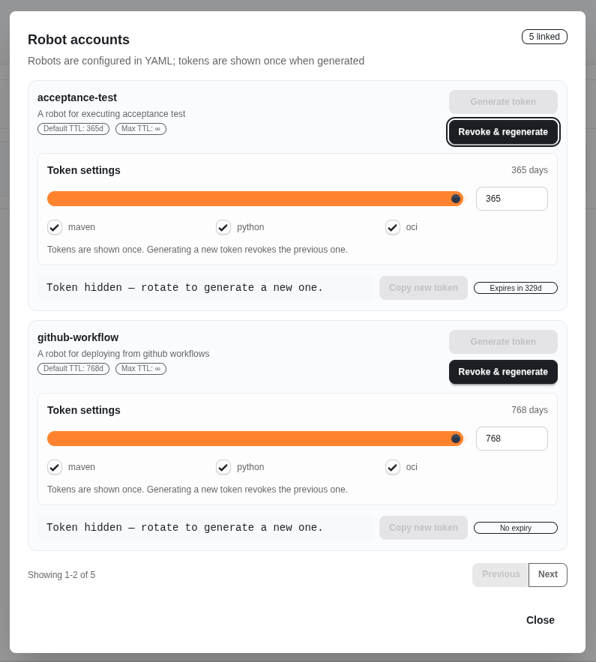Image resolution: width=596 pixels, height=662 pixels.
Task: Disable oci for the github-workflow robot
Action: [x=393, y=467]
